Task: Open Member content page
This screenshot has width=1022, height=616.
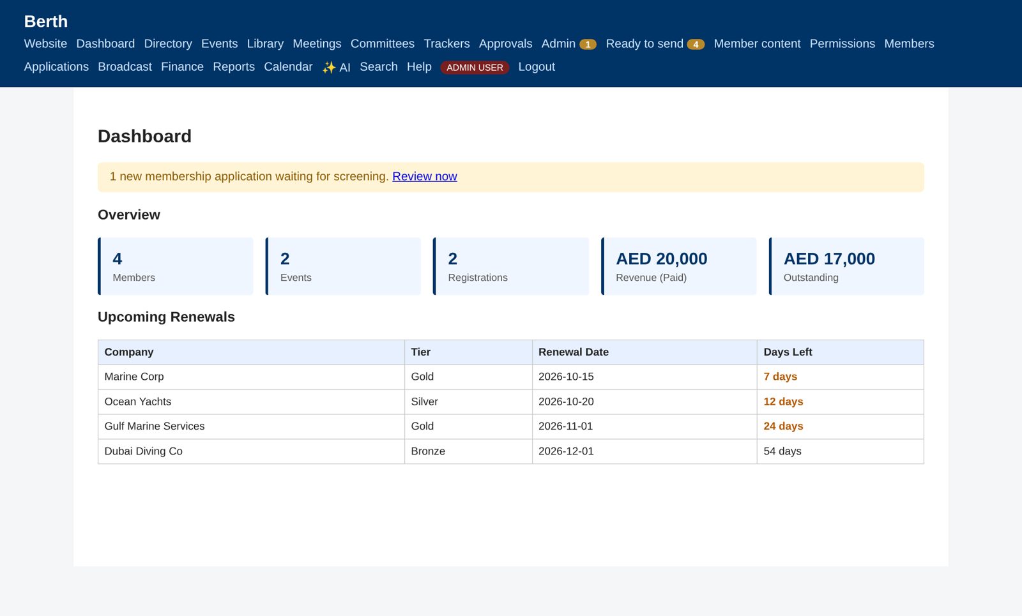Action: pos(757,43)
